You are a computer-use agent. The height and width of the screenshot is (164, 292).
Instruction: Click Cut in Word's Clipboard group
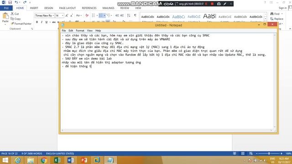(15, 14)
